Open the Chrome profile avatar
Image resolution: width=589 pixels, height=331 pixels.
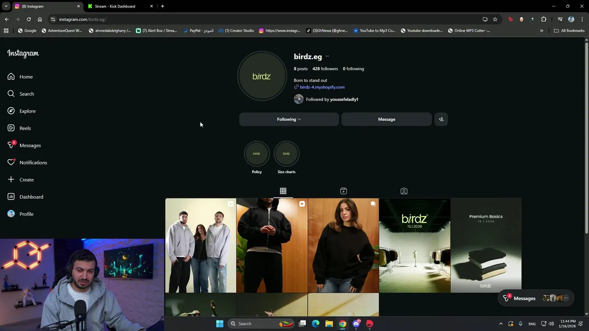pyautogui.click(x=571, y=19)
